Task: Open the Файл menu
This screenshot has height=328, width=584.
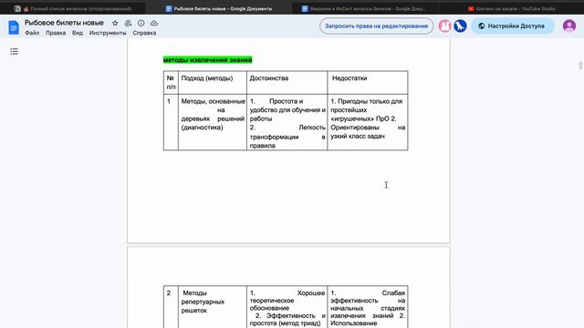Action: pos(32,33)
